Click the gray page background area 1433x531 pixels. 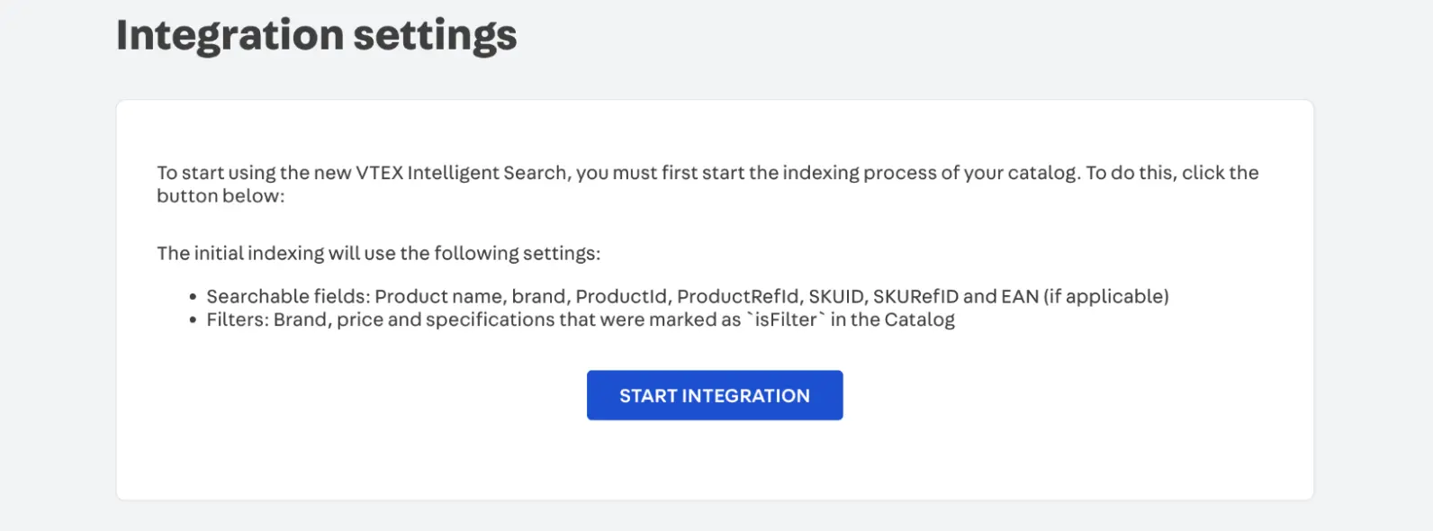54,270
